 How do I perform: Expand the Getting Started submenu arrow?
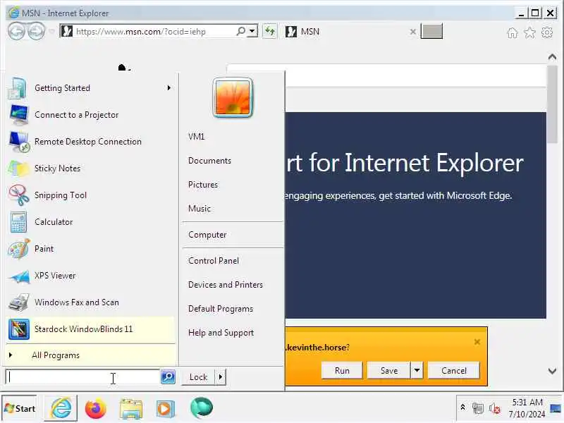(x=168, y=88)
